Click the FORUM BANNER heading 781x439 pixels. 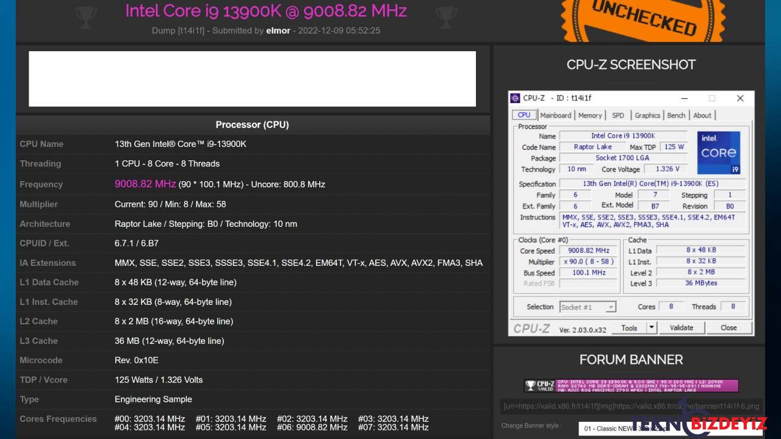point(631,360)
